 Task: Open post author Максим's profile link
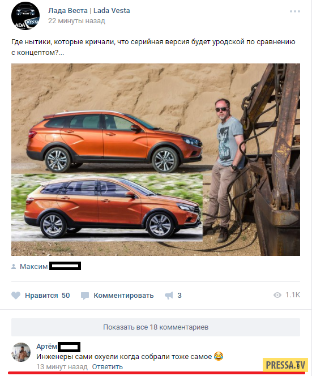point(33,266)
